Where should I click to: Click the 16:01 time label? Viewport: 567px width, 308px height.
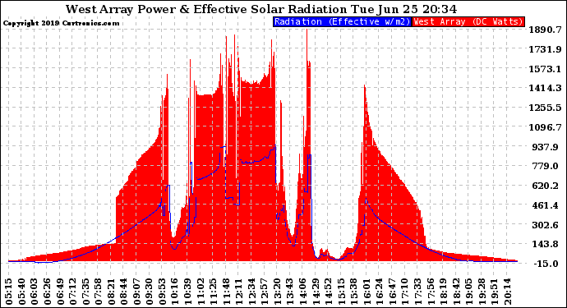pyautogui.click(x=366, y=292)
